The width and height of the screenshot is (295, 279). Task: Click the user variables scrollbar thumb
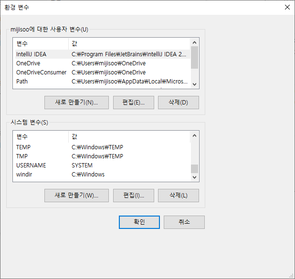(x=195, y=57)
